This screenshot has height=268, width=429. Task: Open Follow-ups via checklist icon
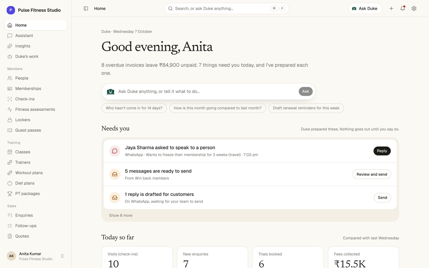coord(10,226)
